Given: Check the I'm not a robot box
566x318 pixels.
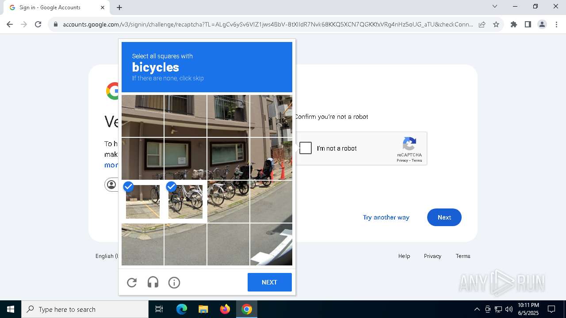Looking at the screenshot, I should (306, 148).
